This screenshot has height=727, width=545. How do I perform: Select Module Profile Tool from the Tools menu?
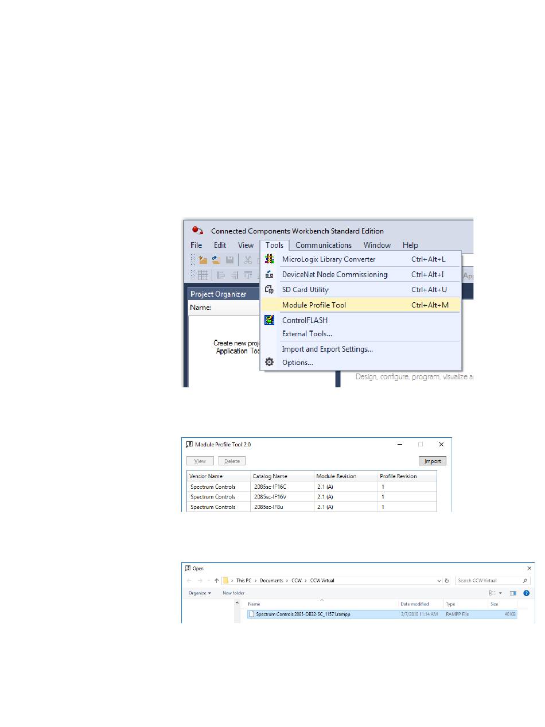(x=314, y=305)
